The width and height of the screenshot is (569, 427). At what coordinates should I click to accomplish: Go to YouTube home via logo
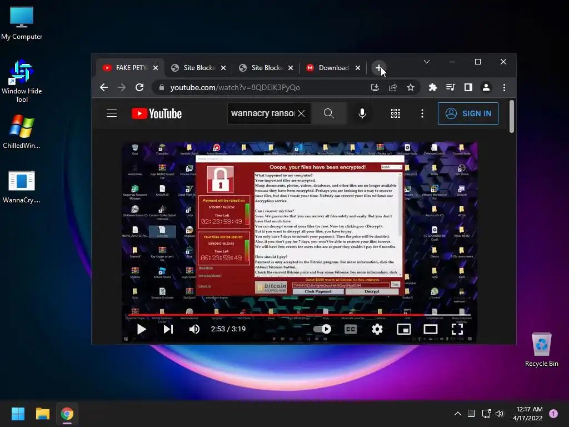(156, 113)
